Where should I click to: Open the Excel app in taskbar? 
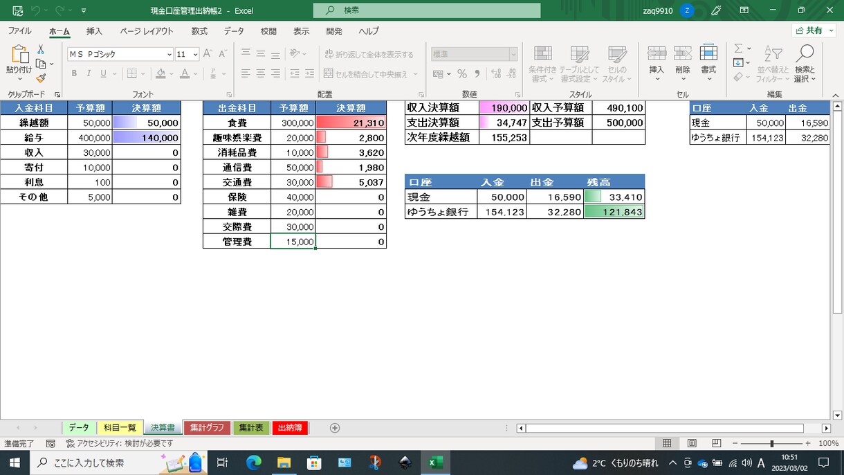click(436, 463)
